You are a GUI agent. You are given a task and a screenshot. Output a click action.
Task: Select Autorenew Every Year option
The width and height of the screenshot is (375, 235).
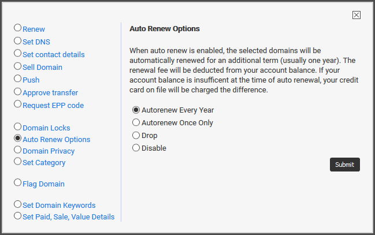pyautogui.click(x=136, y=110)
